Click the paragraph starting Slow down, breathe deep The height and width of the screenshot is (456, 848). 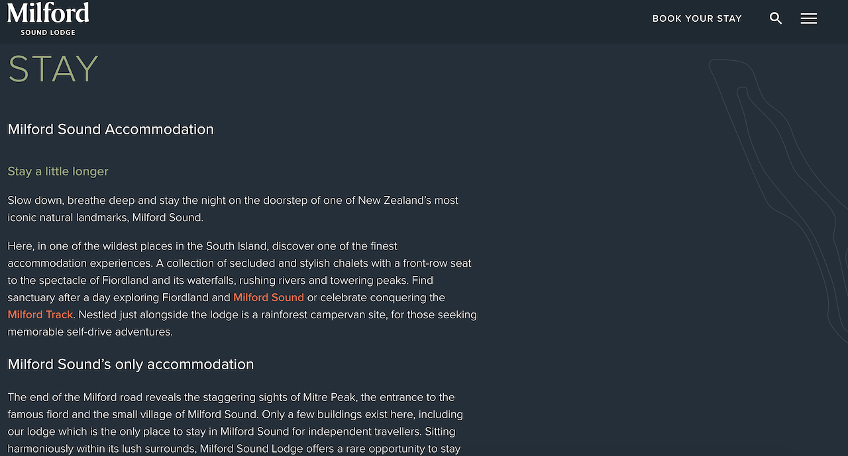click(233, 208)
